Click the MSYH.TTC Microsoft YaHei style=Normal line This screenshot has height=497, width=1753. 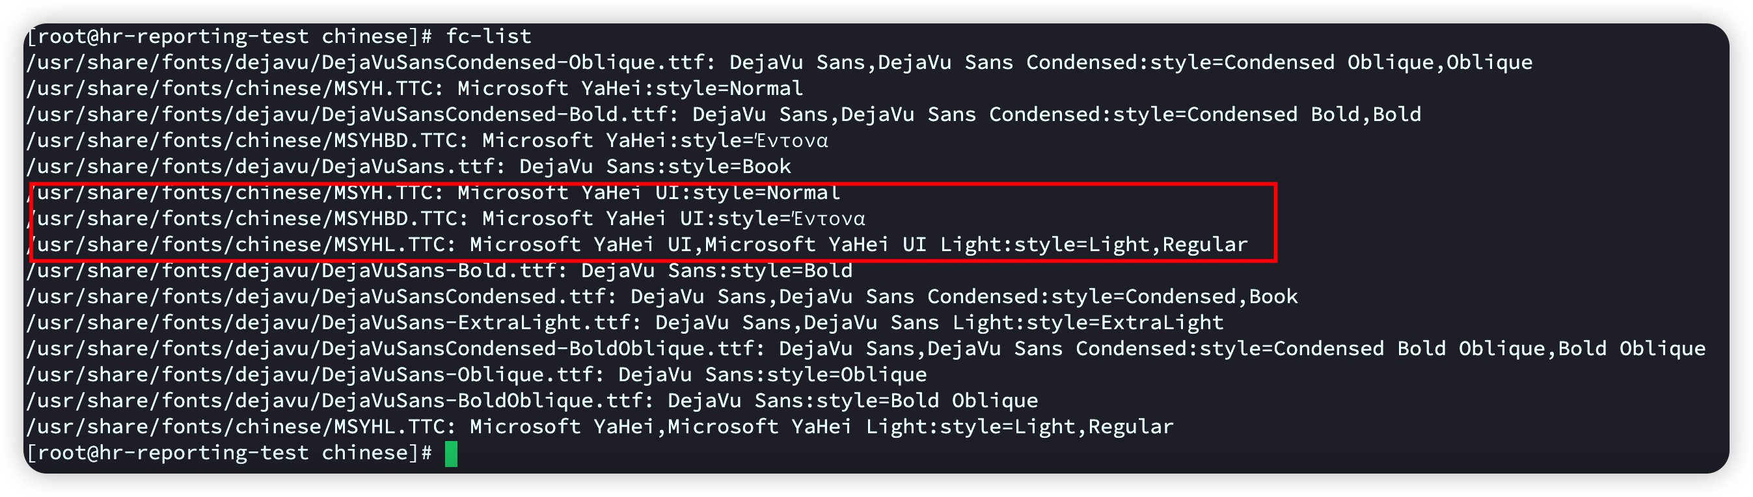point(414,88)
